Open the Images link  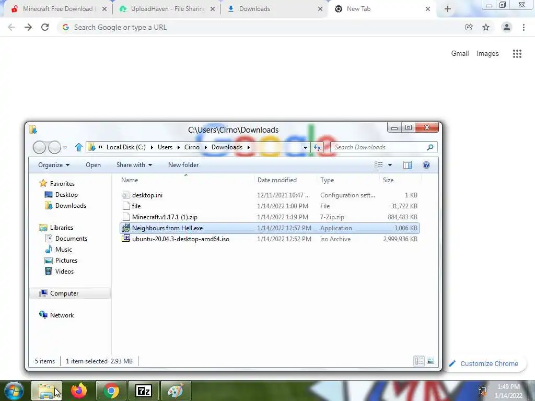pyautogui.click(x=487, y=54)
